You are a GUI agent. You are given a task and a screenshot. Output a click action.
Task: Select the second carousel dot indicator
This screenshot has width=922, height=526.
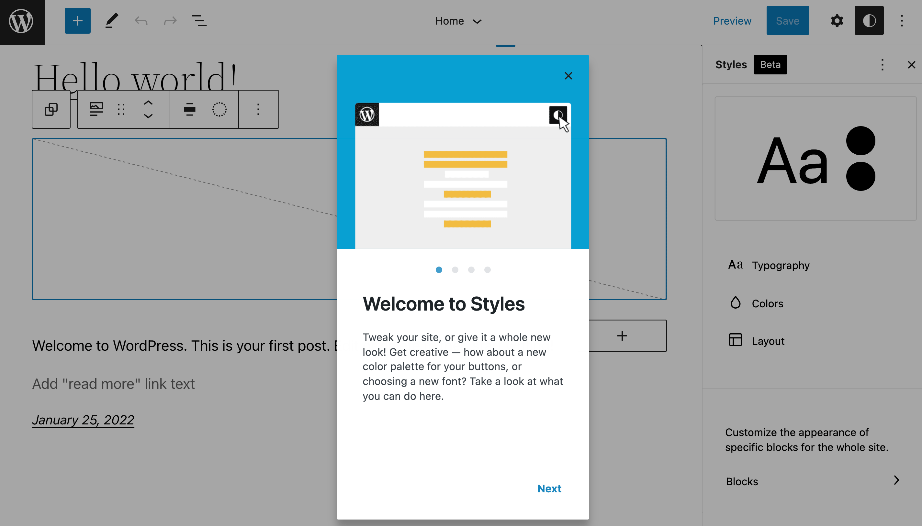click(x=455, y=269)
